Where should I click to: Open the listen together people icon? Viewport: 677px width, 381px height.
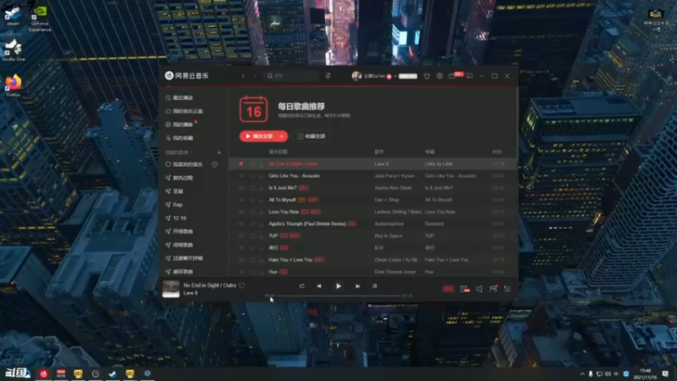click(493, 289)
